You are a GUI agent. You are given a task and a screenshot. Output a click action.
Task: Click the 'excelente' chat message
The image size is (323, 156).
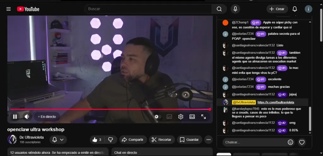pyautogui.click(x=275, y=79)
